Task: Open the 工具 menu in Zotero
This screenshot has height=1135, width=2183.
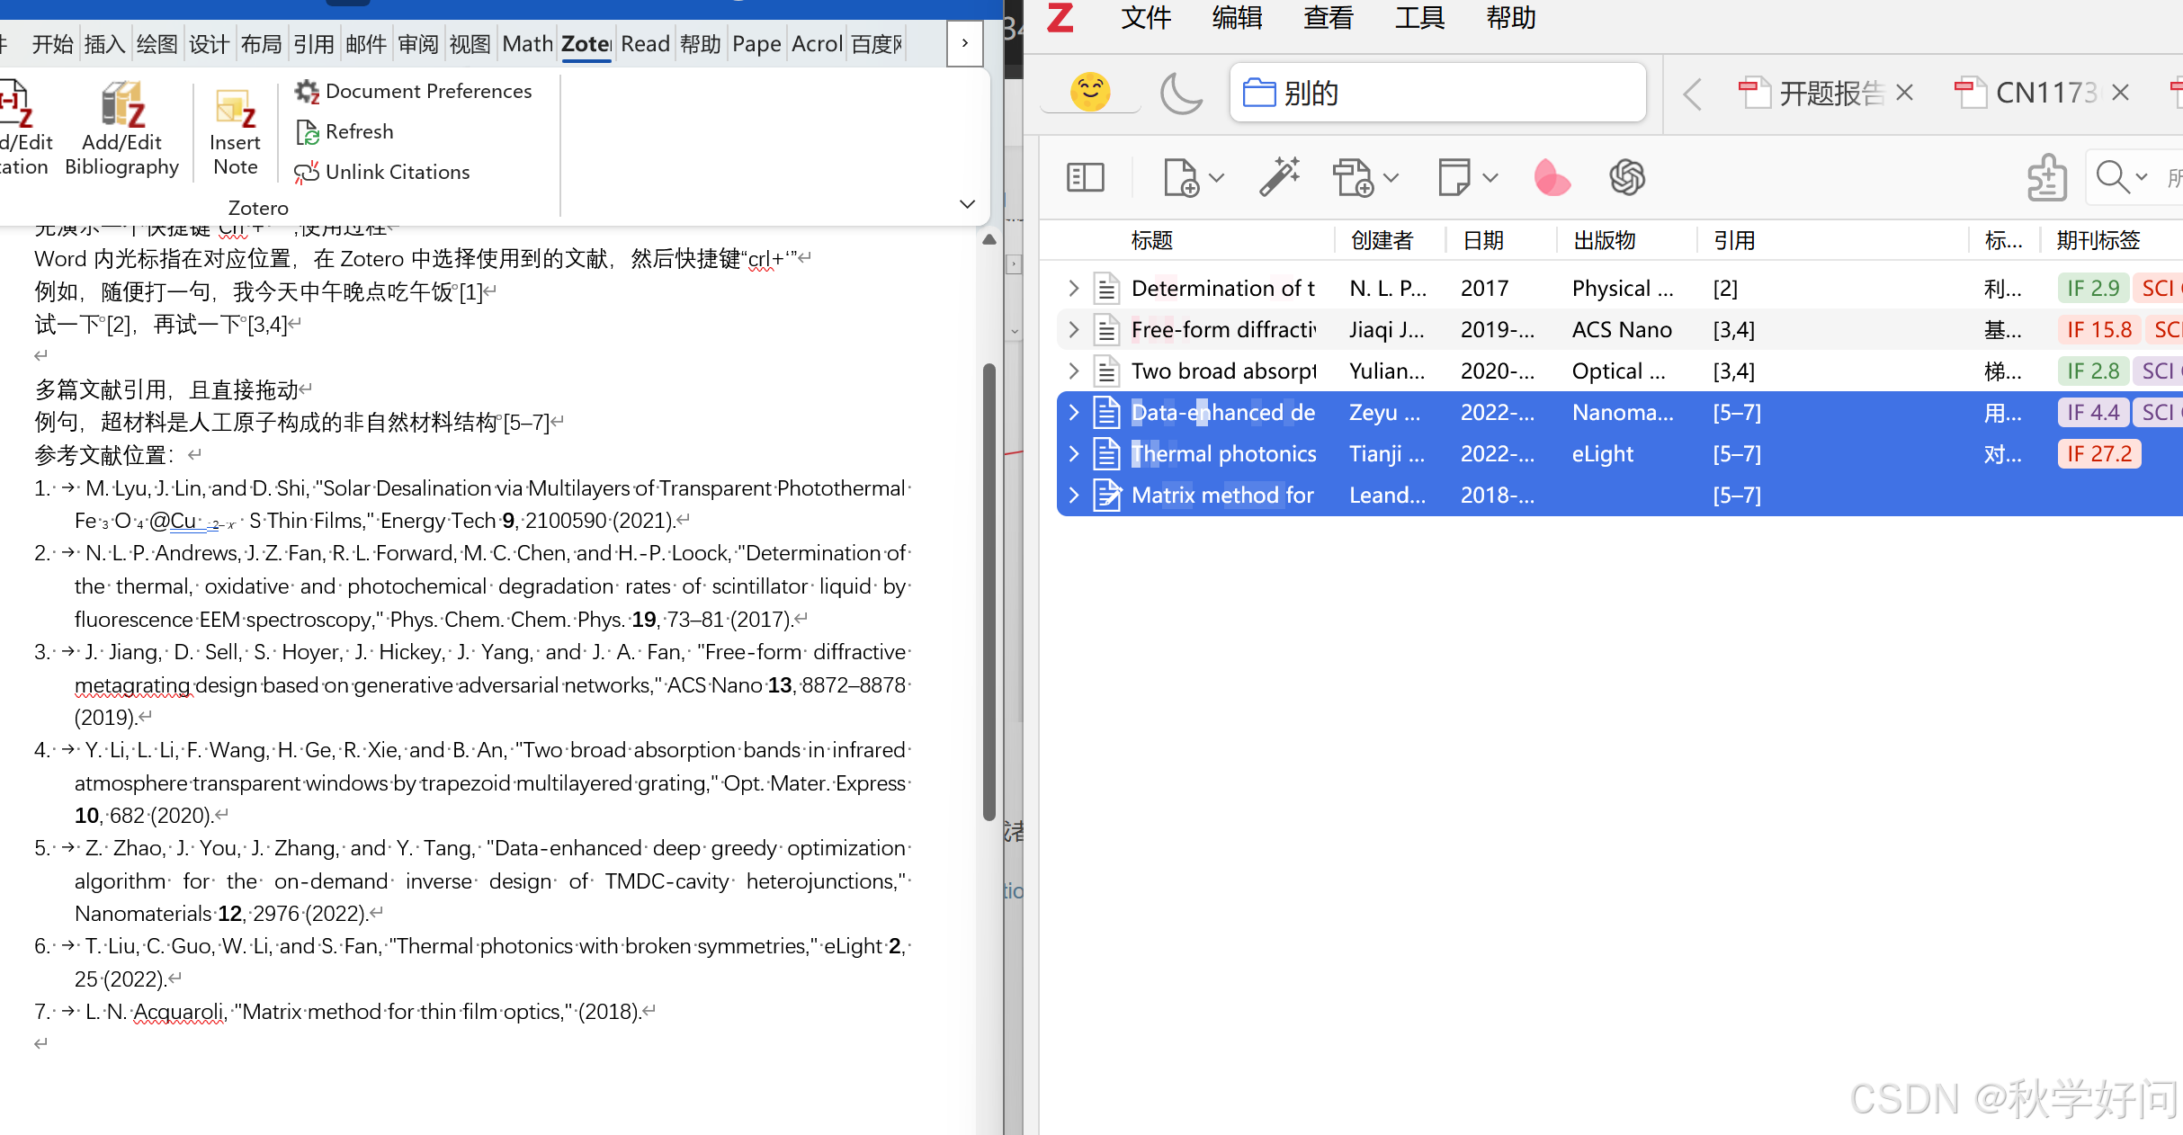Action: pyautogui.click(x=1419, y=18)
